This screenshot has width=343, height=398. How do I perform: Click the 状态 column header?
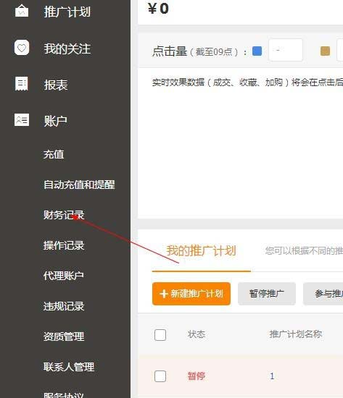197,334
